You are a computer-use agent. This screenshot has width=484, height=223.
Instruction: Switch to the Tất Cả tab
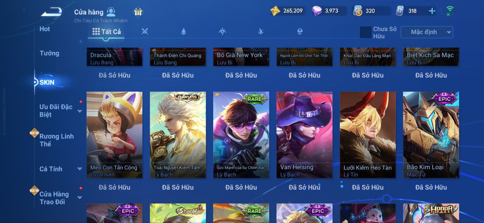pos(107,32)
